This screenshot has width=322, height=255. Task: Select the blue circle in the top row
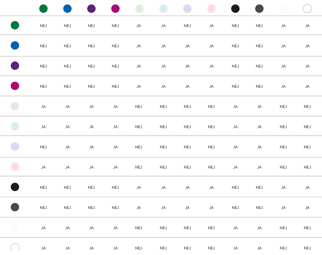(x=67, y=9)
